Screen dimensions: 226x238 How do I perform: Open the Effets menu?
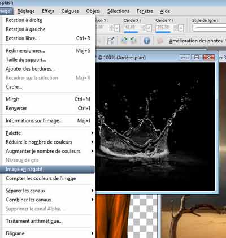click(48, 11)
